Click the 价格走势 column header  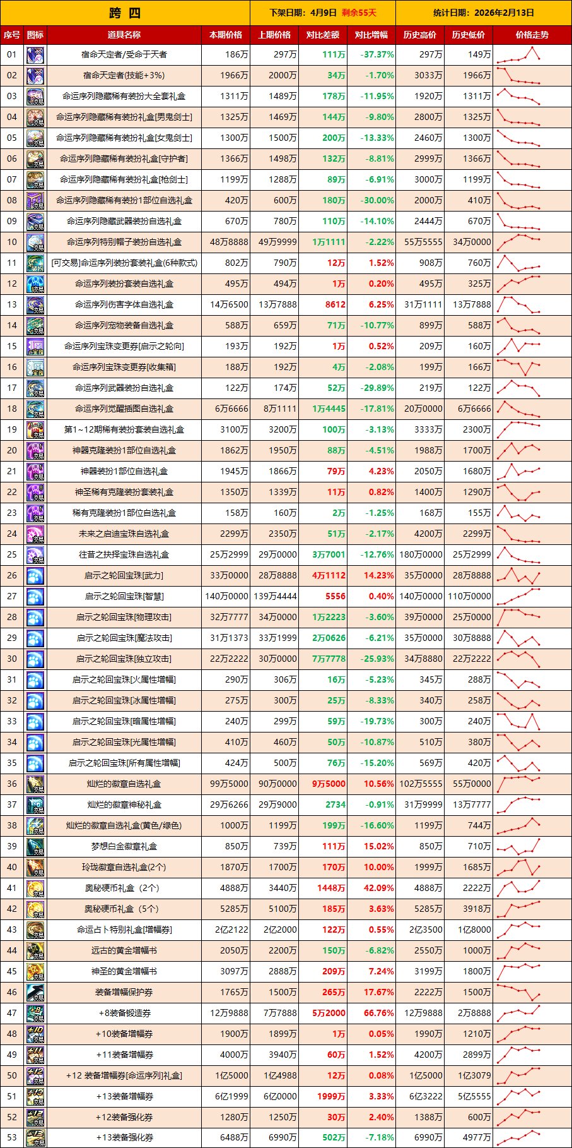[532, 35]
